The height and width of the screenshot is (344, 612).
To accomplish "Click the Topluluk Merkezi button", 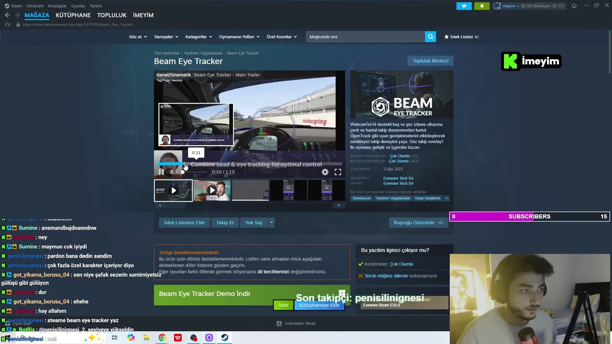I will pyautogui.click(x=430, y=61).
